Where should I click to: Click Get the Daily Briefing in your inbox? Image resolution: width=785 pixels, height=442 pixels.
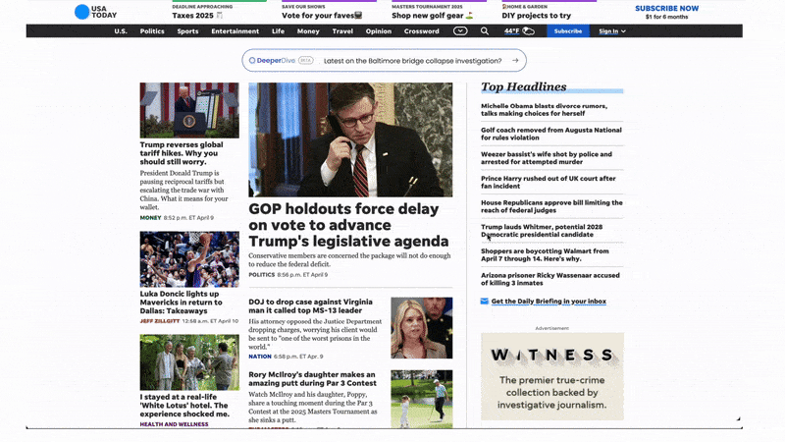click(x=549, y=302)
